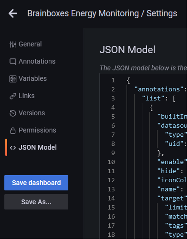Click the grid icon next to Variables
187x239 pixels.
(13, 79)
